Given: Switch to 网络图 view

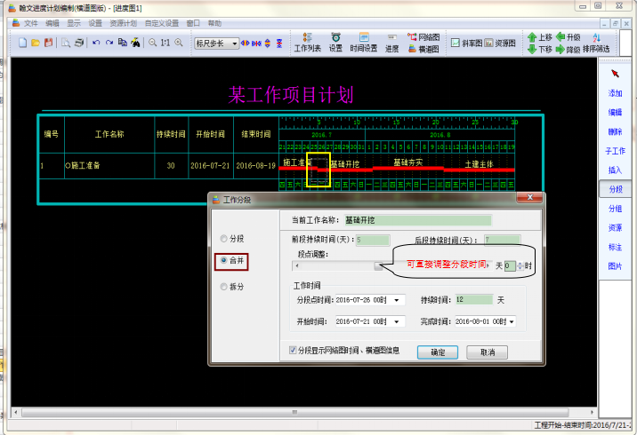Looking at the screenshot, I should point(423,38).
